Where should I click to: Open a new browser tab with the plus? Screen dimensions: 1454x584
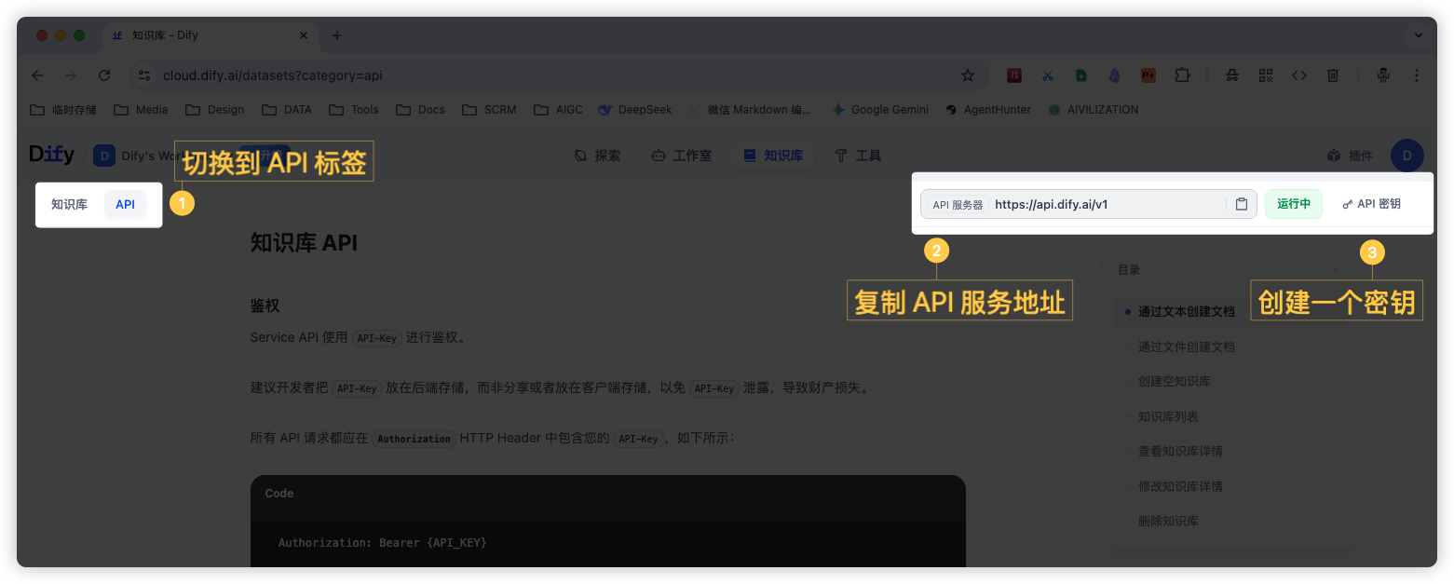pyautogui.click(x=337, y=35)
